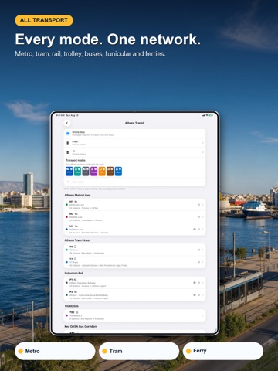Click the To choose-station field
Screen dimensions: 278x371
[134, 152]
